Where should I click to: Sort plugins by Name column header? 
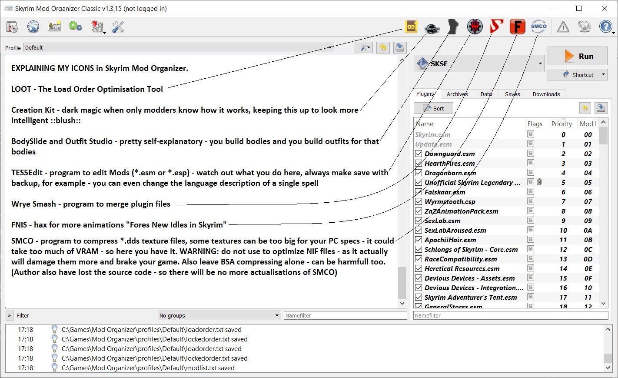[469, 124]
